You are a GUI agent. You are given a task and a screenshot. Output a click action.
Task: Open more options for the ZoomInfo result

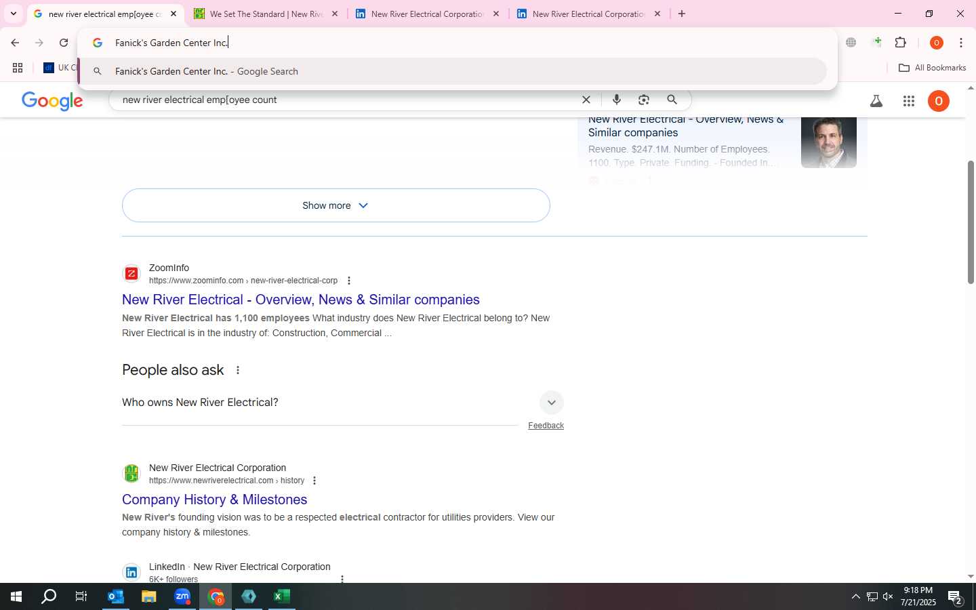coord(349,281)
